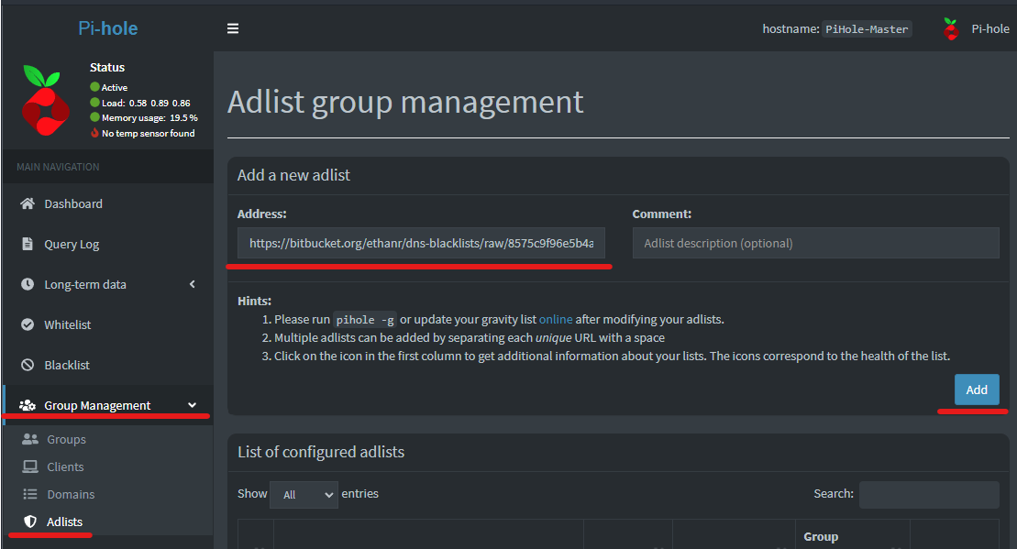Click the Pi-hole raspberry logo
1017x549 pixels.
pyautogui.click(x=45, y=99)
